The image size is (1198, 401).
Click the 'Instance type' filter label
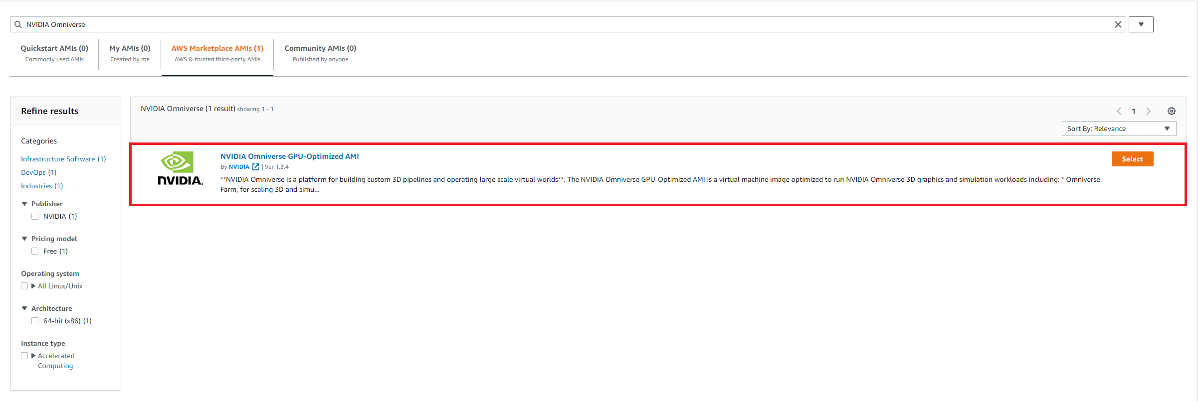tap(43, 343)
